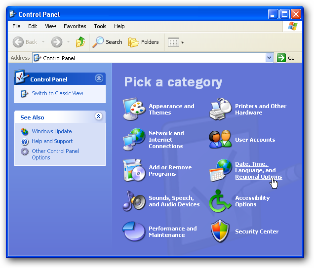Click the Windows flag logo
The width and height of the screenshot is (314, 268).
pos(293,26)
